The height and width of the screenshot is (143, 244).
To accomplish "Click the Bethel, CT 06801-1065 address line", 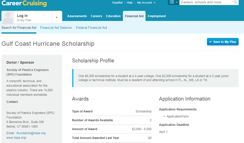I will (22, 127).
